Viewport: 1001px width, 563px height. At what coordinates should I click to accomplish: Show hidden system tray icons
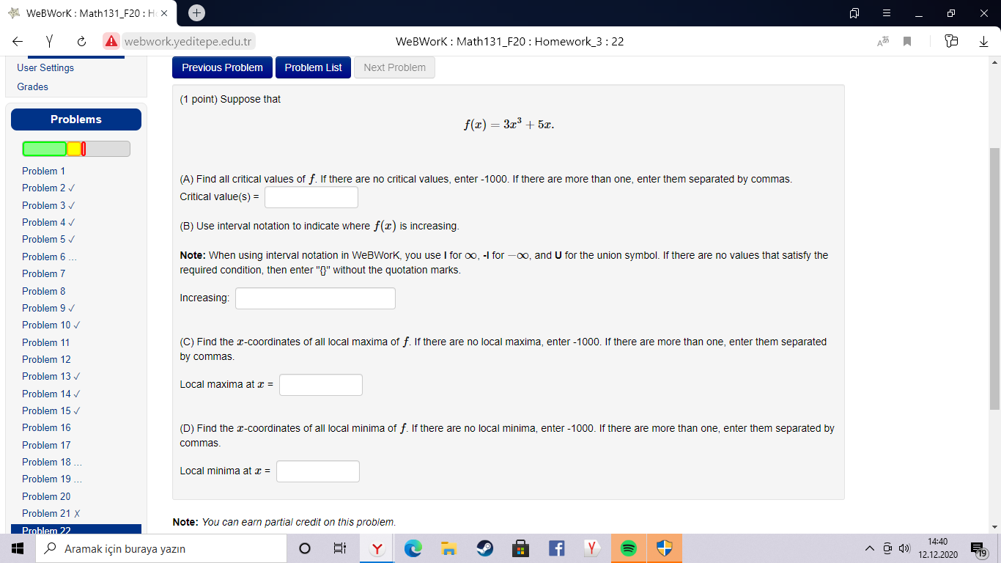870,548
